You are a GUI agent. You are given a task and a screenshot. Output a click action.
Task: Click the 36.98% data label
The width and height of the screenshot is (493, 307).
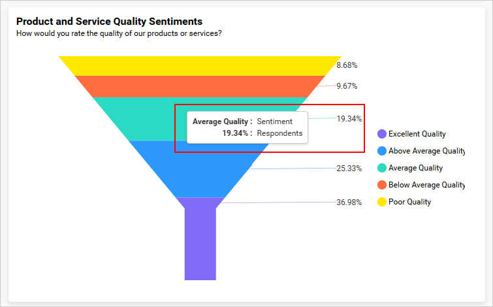tap(349, 202)
